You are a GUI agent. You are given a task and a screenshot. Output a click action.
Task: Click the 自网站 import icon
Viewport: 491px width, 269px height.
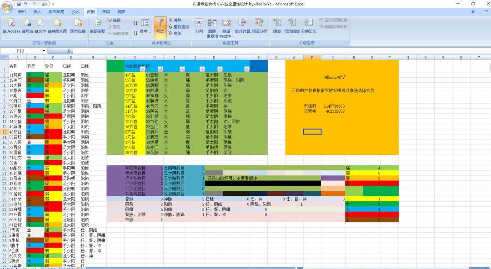27,25
